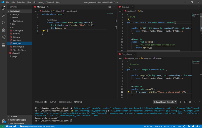This screenshot has height=128, width=202.
Task: Click the lightbulb on Penguin.java line 12
Action: point(129,92)
